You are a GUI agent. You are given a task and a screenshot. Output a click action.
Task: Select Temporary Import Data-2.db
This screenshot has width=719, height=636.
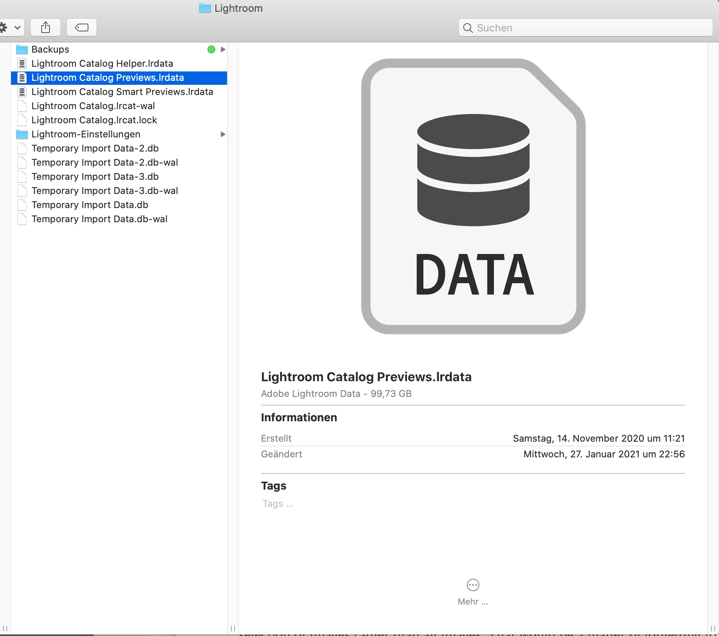tap(119, 148)
